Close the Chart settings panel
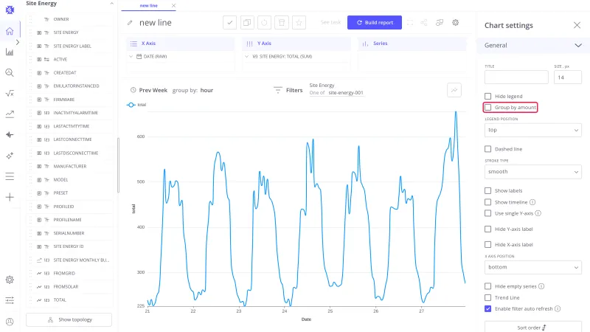The image size is (590, 332). click(x=577, y=25)
